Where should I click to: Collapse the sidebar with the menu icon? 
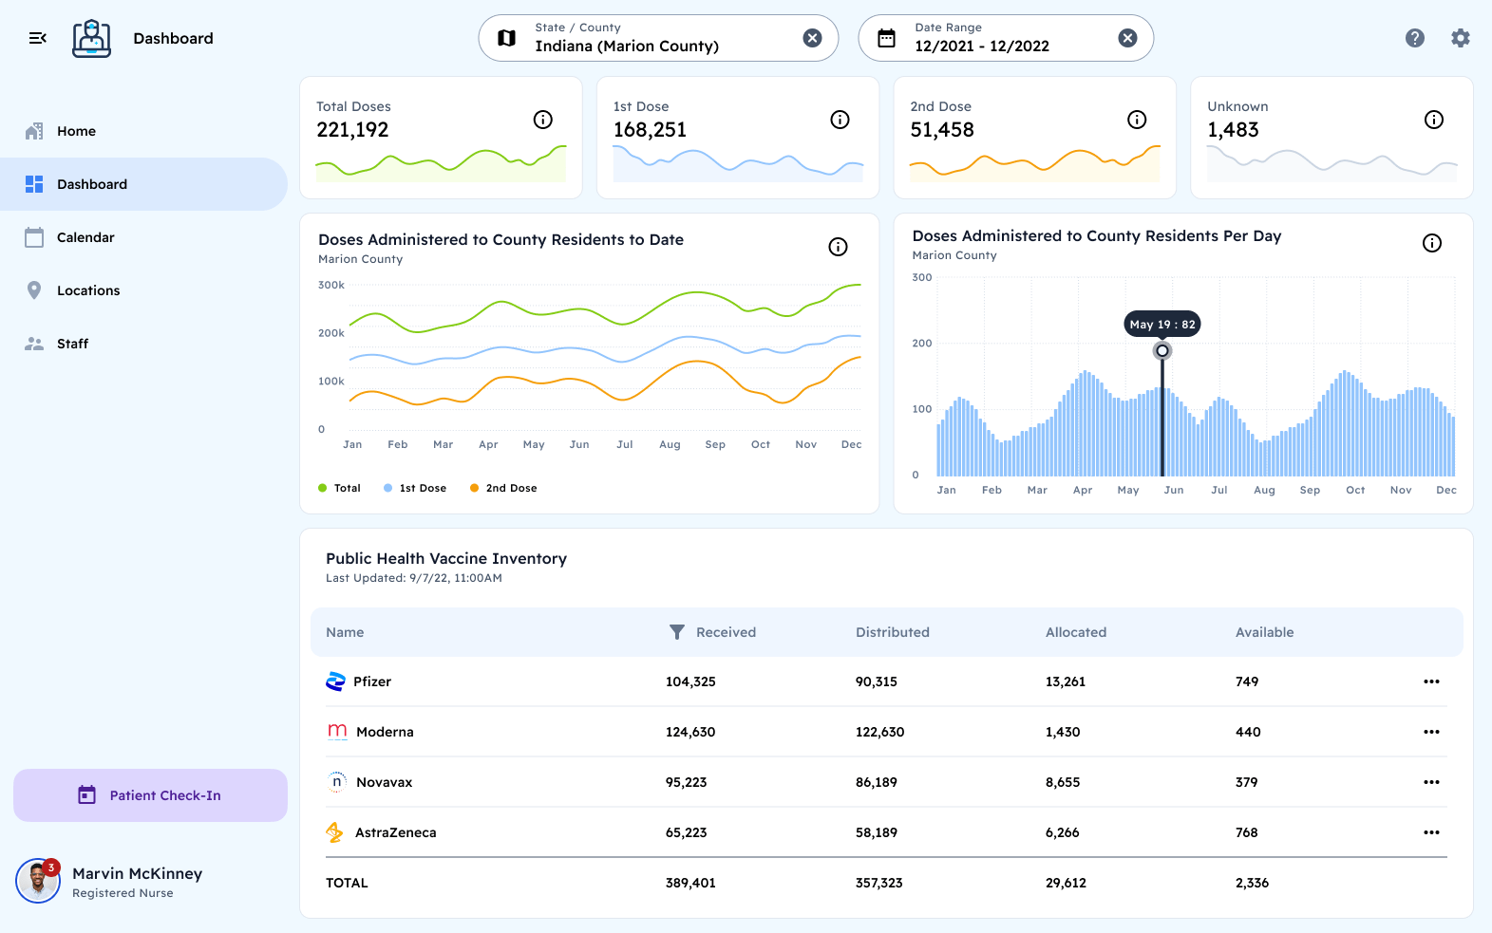point(38,38)
